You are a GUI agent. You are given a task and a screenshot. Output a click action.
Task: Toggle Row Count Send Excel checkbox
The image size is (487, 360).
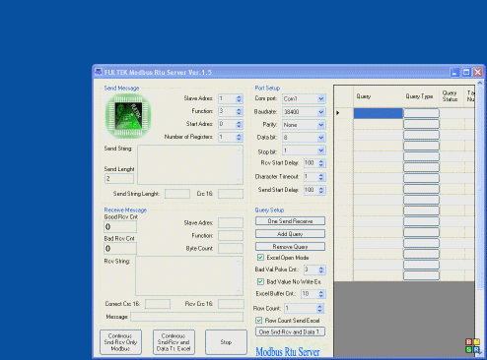(x=259, y=321)
